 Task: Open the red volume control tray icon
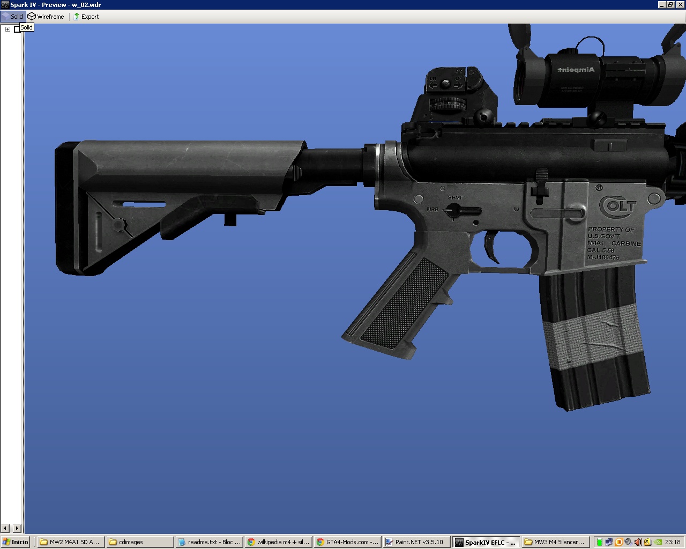[638, 542]
